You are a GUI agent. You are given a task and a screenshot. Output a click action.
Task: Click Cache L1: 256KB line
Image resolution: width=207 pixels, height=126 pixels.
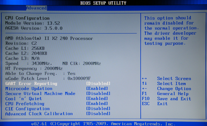[25, 48]
